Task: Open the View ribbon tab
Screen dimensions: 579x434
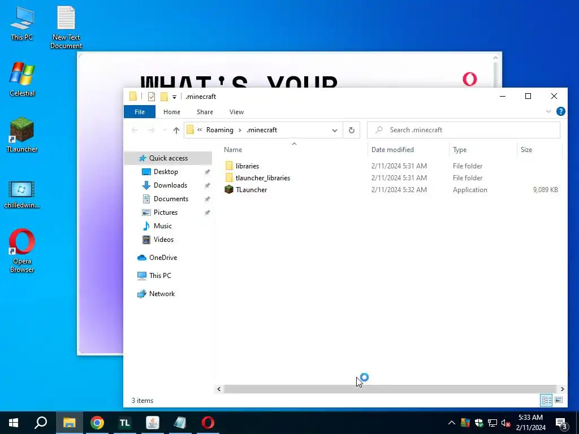Action: click(236, 112)
